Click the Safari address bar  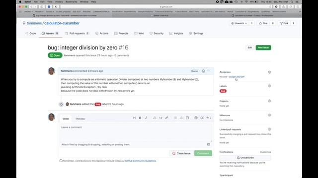click(166, 6)
